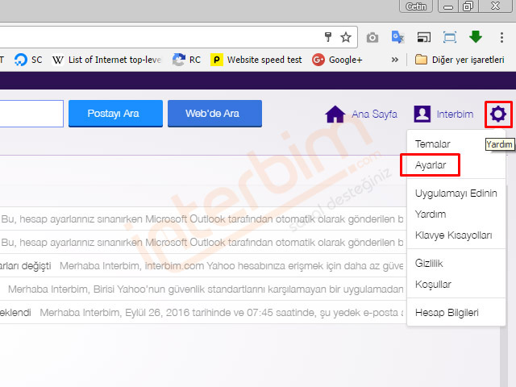
Task: Click the screen capture frame extension
Action: click(450, 37)
